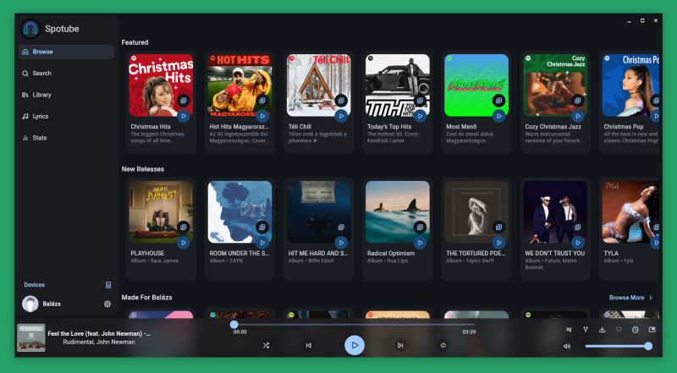The image size is (677, 373).
Task: Open the Devices speaker icon
Action: point(108,285)
